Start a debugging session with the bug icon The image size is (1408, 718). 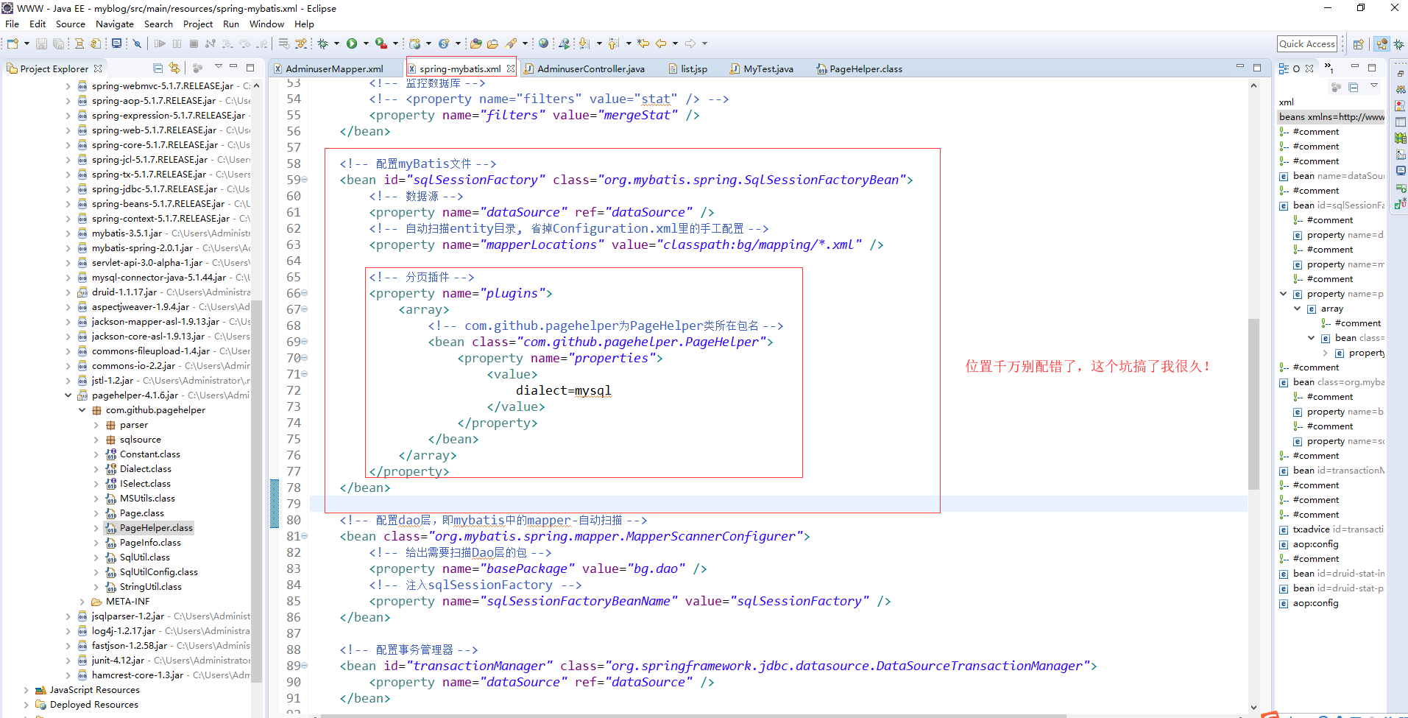tap(322, 43)
